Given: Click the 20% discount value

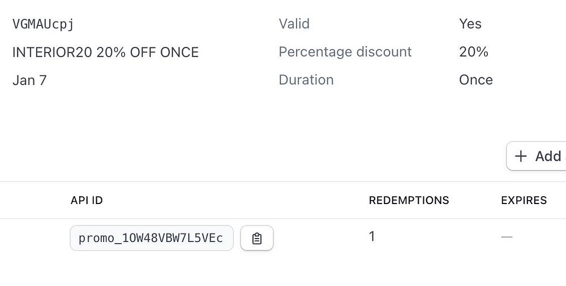Looking at the screenshot, I should coord(473,52).
